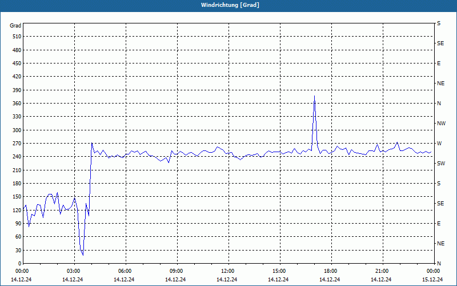This screenshot has width=457, height=286.
Task: Click the y-axis value 30
Action: pyautogui.click(x=18, y=250)
